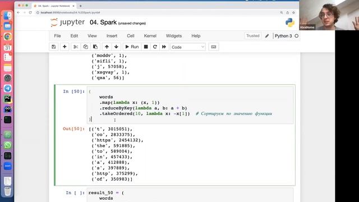Image resolution: width=359 pixels, height=202 pixels.
Task: Open the cell type Code dropdown
Action: point(188,47)
